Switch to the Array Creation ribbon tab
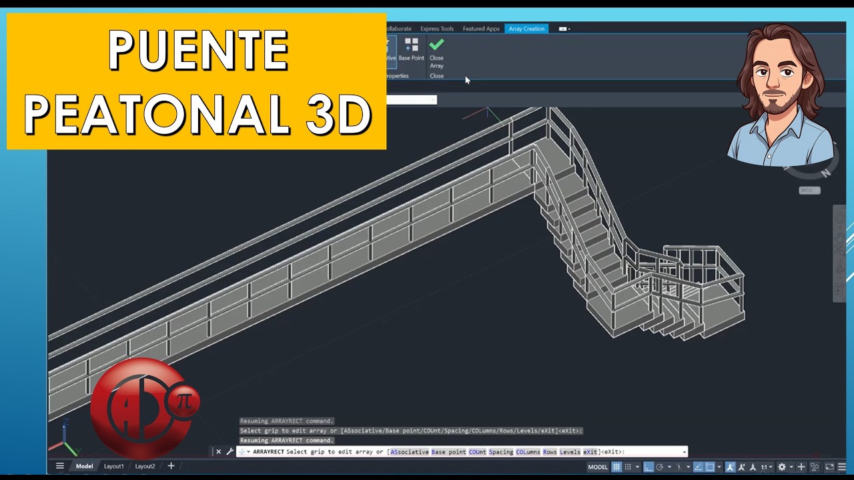Viewport: 854px width, 480px height. point(526,29)
